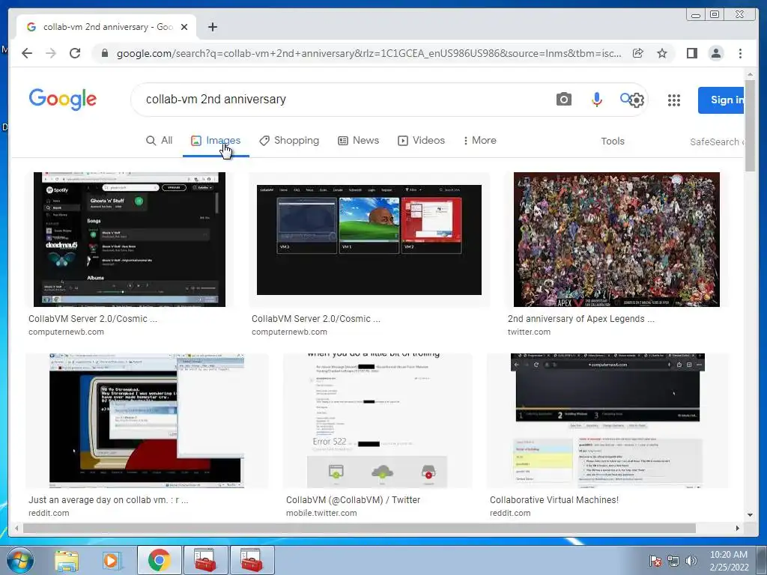Click the Sign in button
Image resolution: width=767 pixels, height=575 pixels.
721,100
